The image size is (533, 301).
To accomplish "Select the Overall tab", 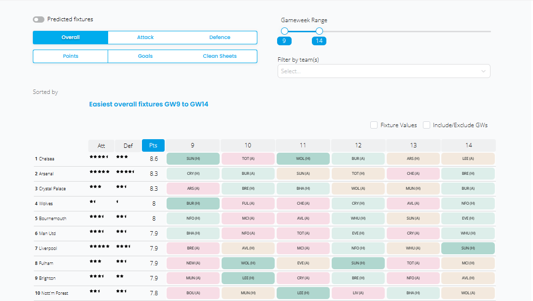I will coord(70,38).
